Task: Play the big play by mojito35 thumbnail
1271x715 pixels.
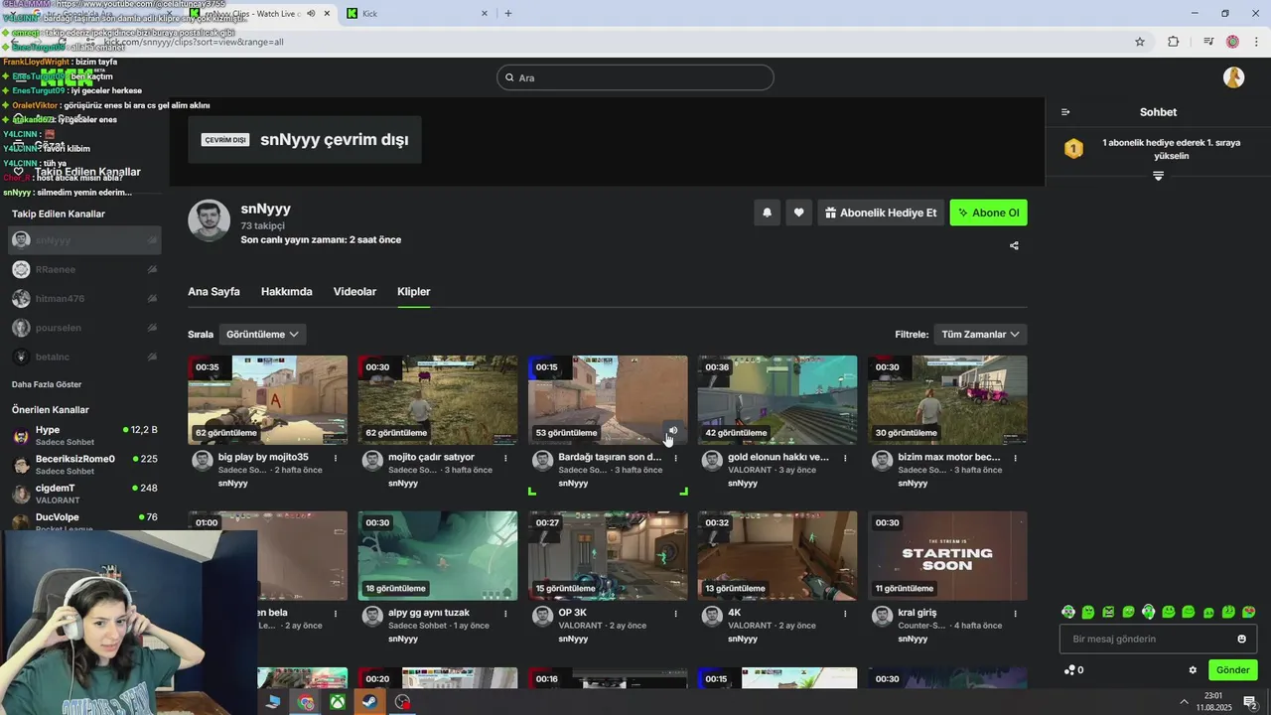Action: point(267,400)
